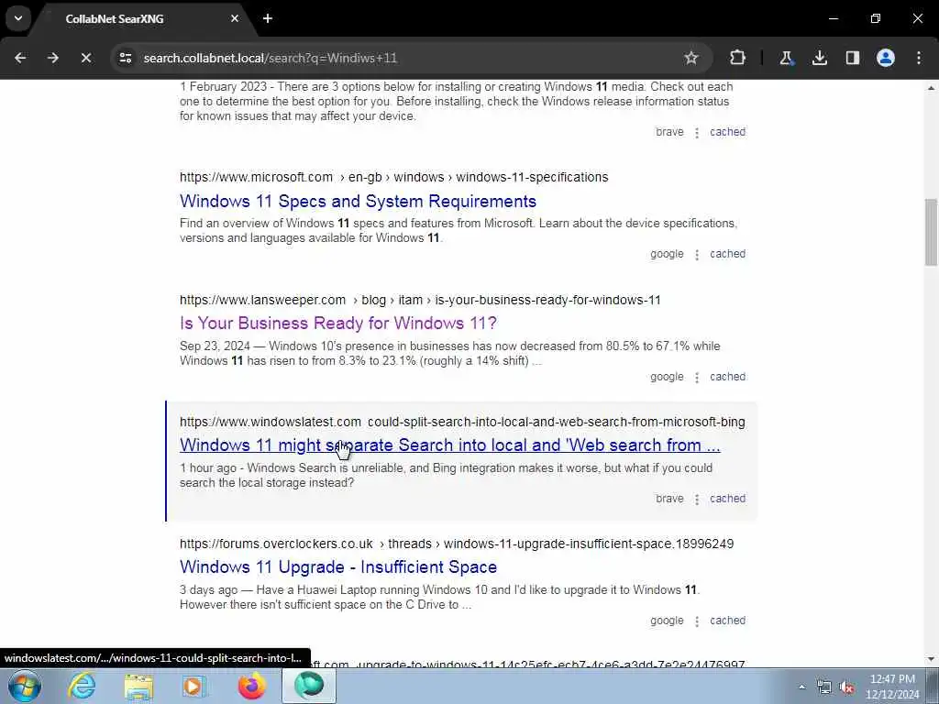Open the Chrome three-dot menu
This screenshot has height=704, width=939.
[x=919, y=58]
